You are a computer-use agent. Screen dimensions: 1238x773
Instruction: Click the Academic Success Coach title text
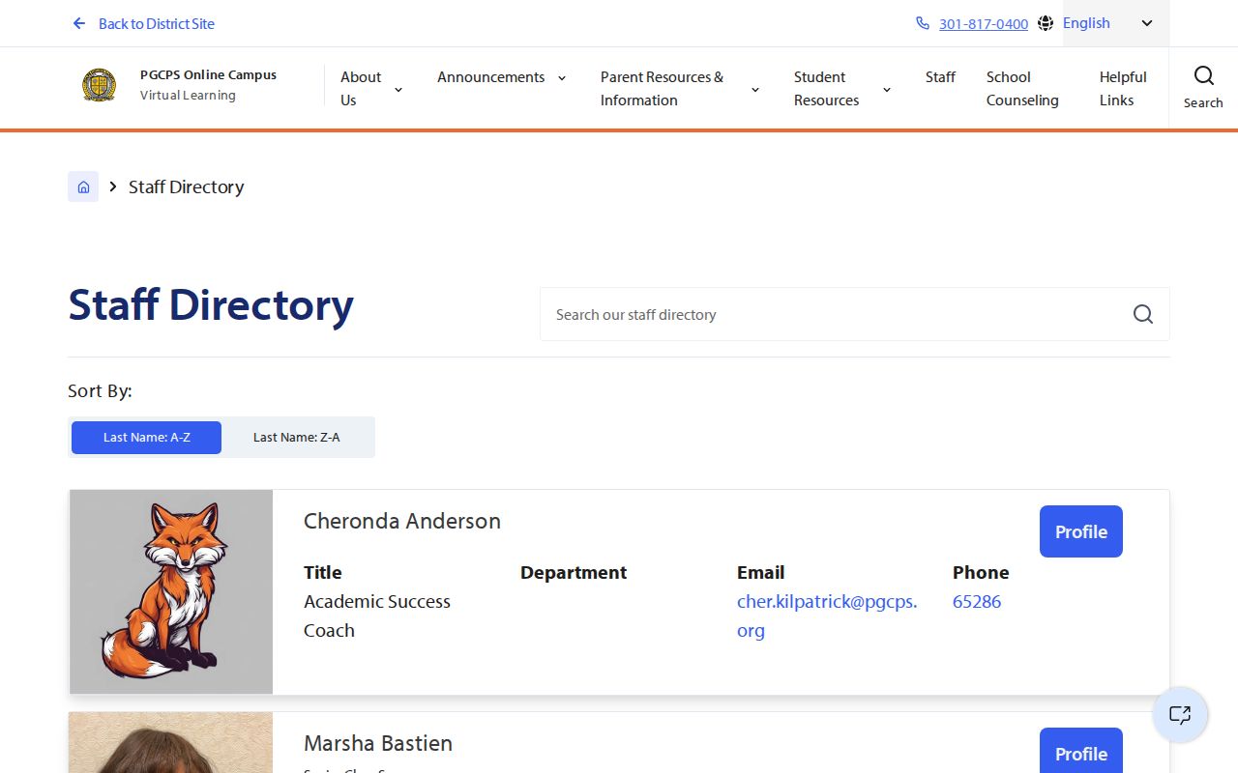[377, 616]
